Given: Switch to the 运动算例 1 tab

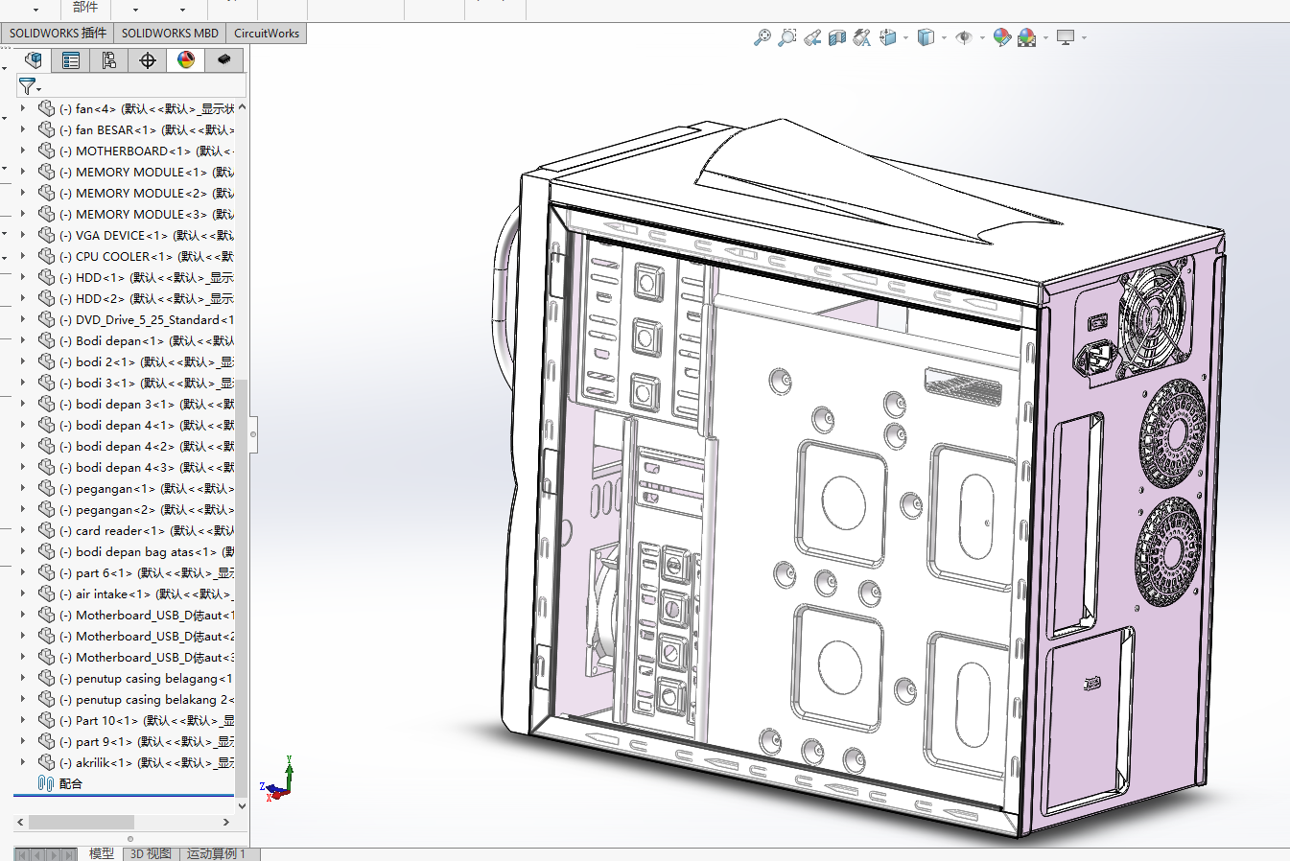Looking at the screenshot, I should (218, 853).
